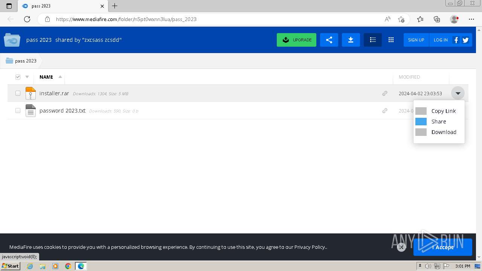Select Copy Link from the menu
Screen dimensions: 482x271
(439, 111)
